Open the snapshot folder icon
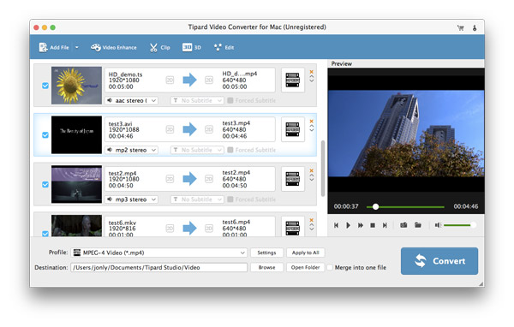Screen dimensions: 514x327 coord(418,225)
